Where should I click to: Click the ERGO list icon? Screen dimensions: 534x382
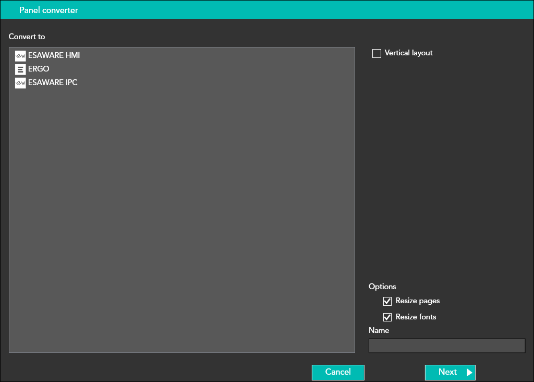coord(20,69)
